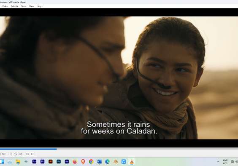Open the Video menu

pyautogui.click(x=5, y=6)
